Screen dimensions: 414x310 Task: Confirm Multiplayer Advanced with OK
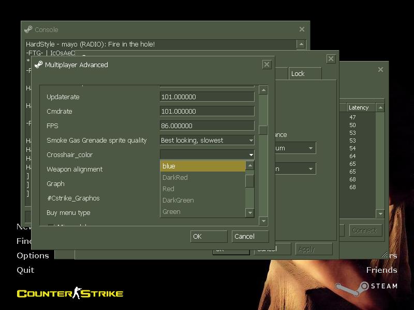tap(209, 237)
